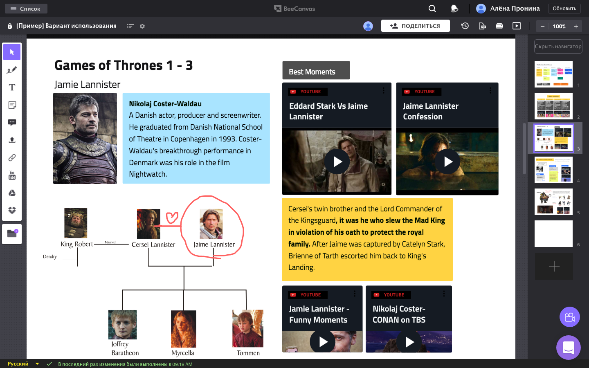Image resolution: width=589 pixels, height=368 pixels.
Task: Pick the comment bubble tool
Action: click(x=12, y=123)
